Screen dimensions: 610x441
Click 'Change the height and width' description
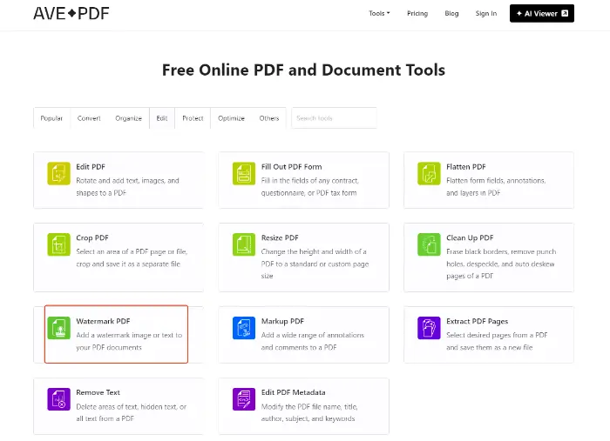click(x=315, y=264)
